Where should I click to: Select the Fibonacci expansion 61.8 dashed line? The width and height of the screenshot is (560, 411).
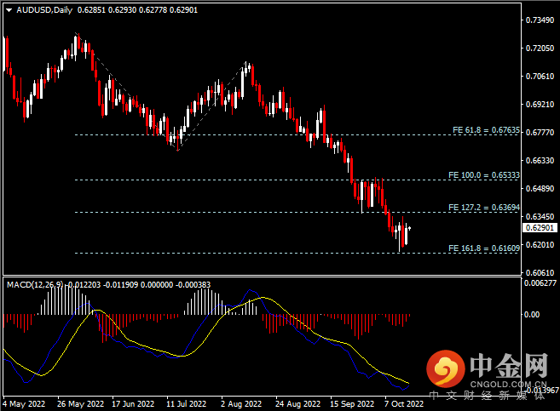click(x=297, y=135)
